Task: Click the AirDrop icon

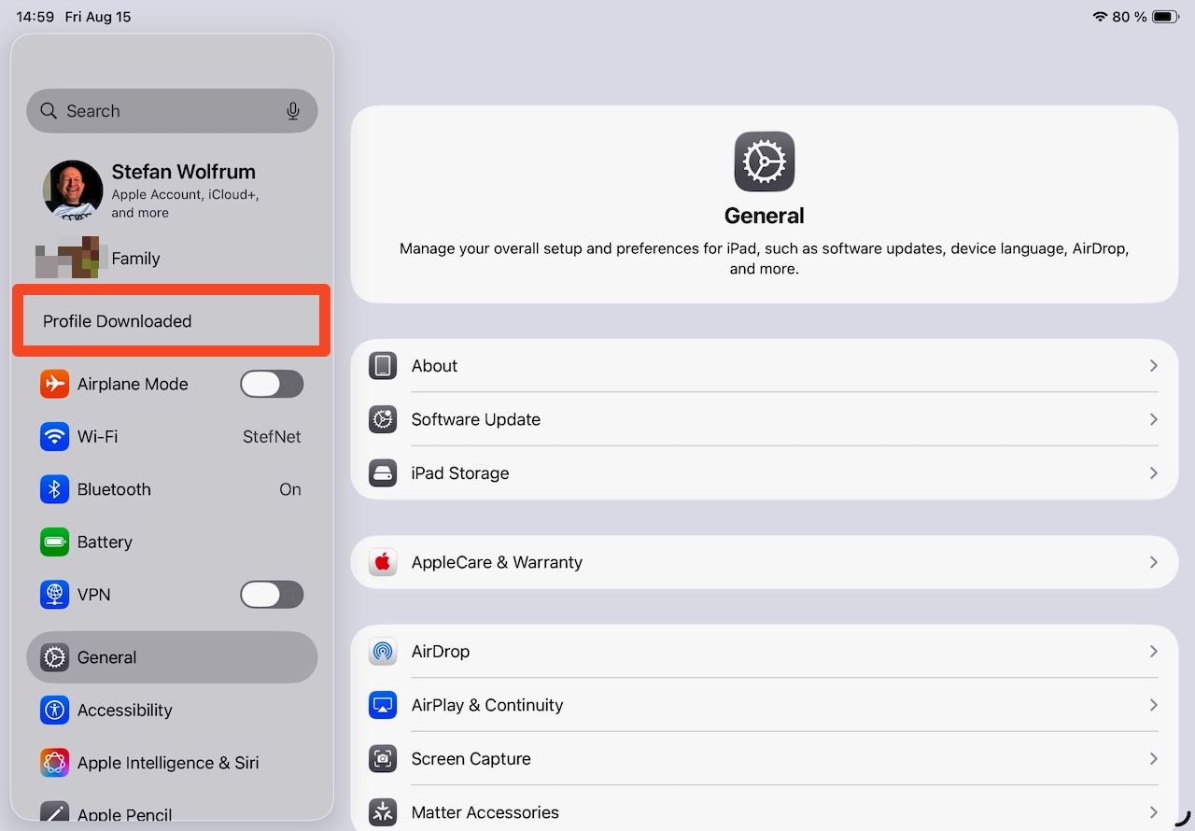Action: tap(383, 652)
